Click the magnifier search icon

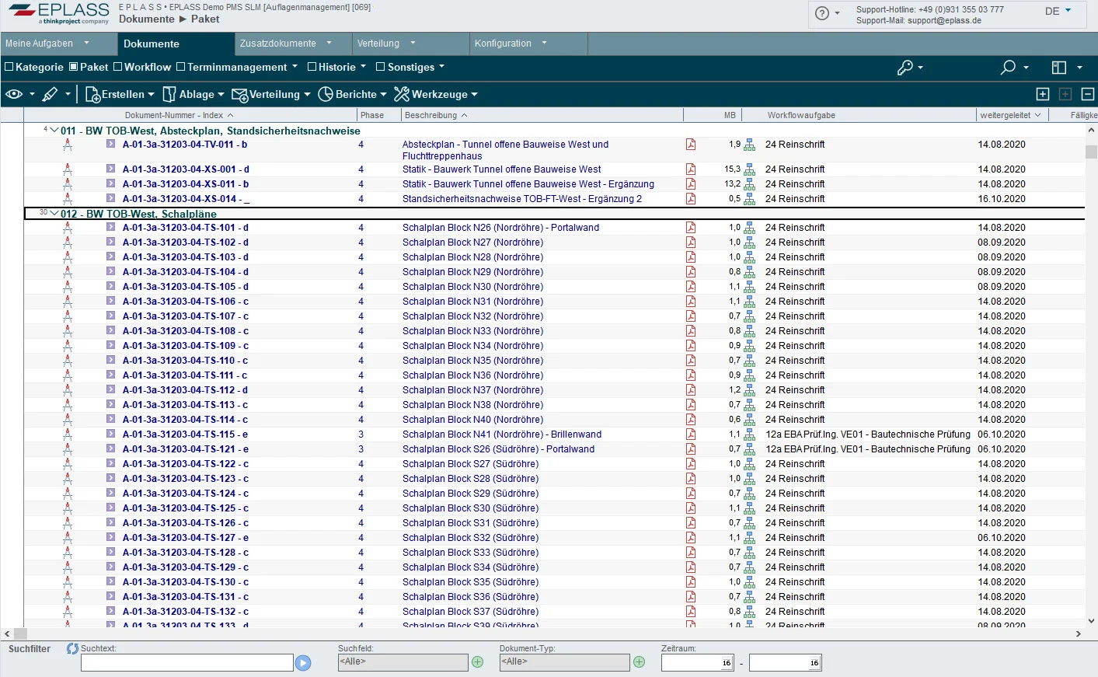[1008, 68]
